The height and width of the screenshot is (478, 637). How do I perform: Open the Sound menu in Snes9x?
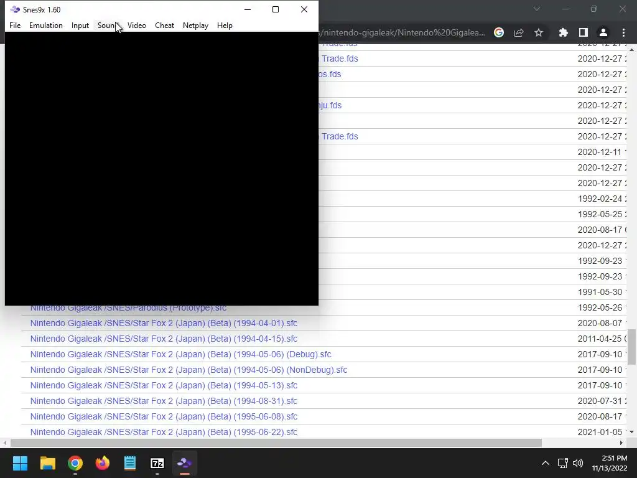[x=108, y=25]
